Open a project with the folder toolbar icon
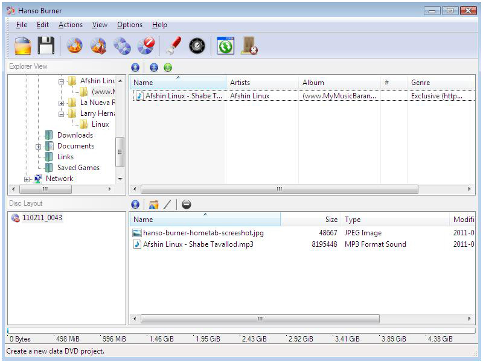483x362 pixels. pos(23,46)
